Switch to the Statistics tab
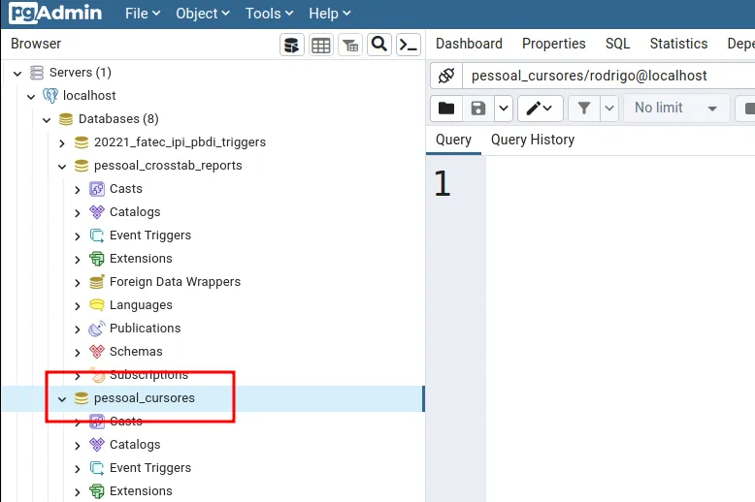 [678, 44]
